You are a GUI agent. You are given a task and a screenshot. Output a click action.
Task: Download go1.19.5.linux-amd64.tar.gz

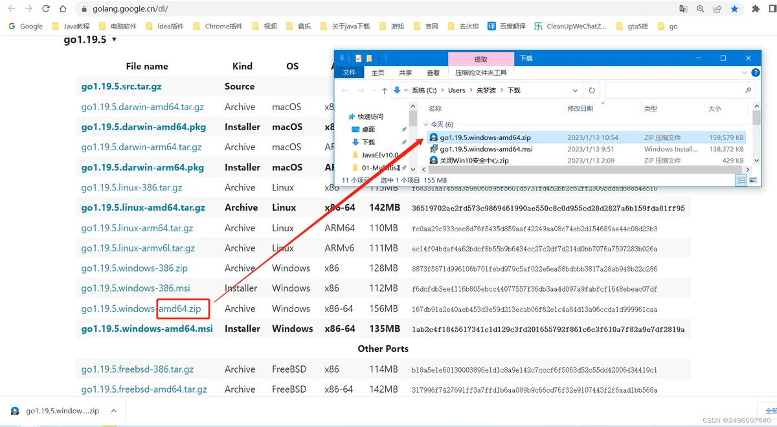tap(143, 208)
